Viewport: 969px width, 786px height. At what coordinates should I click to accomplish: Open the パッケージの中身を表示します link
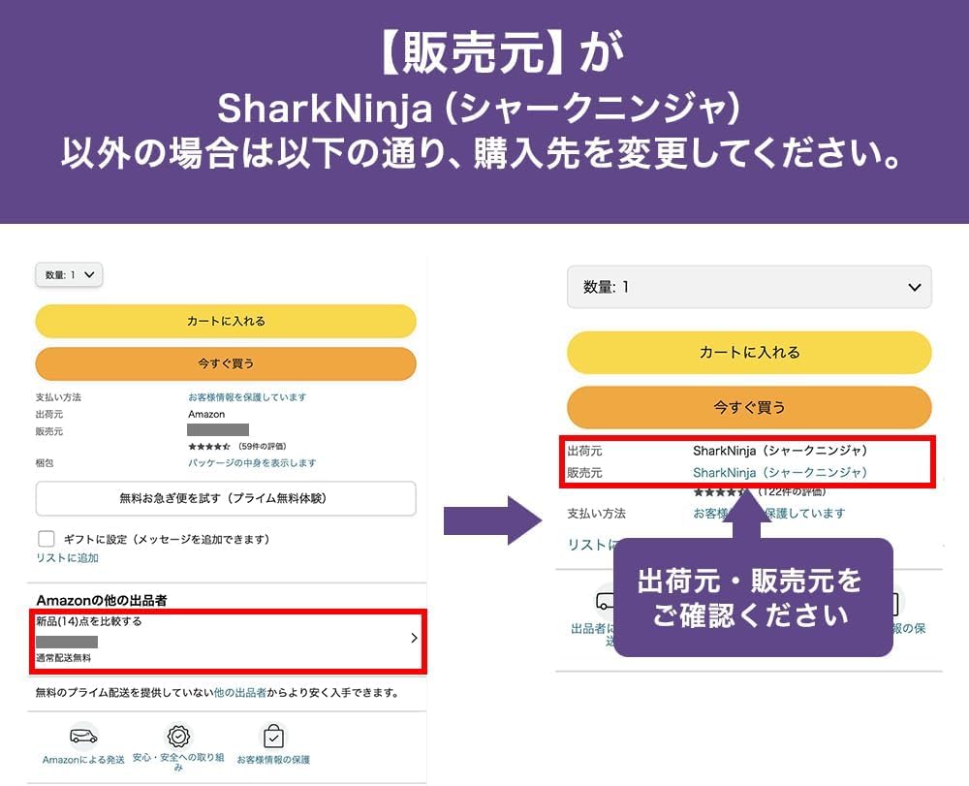point(252,463)
